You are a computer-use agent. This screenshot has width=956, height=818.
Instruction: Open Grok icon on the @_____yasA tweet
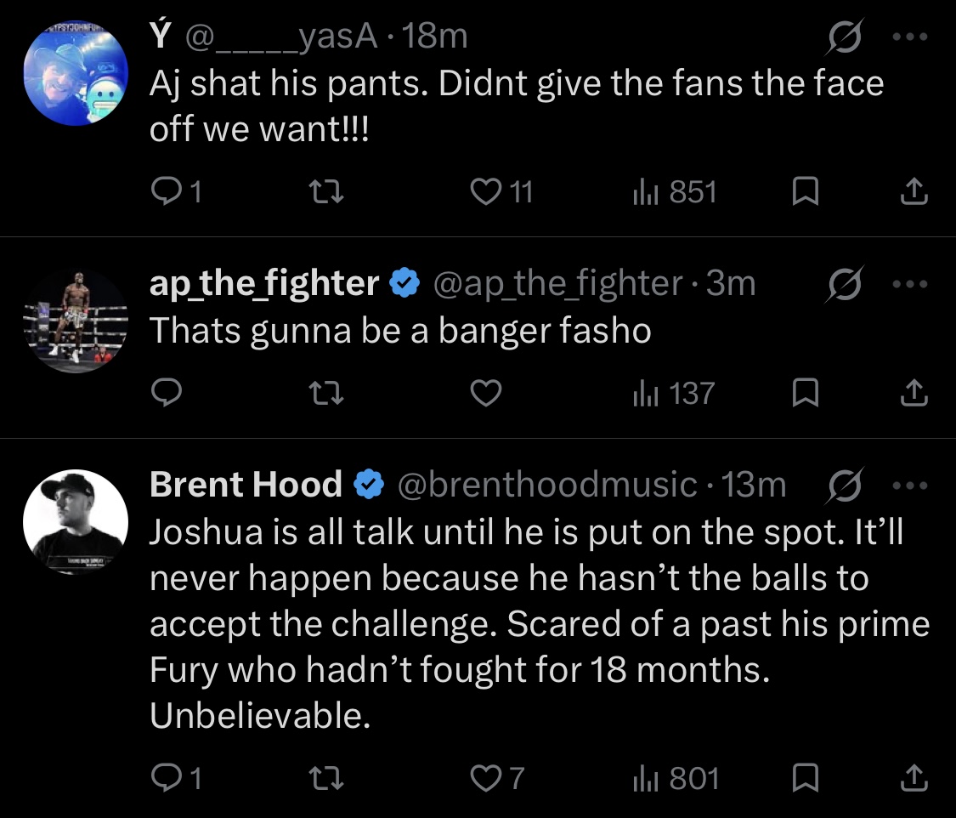(845, 37)
